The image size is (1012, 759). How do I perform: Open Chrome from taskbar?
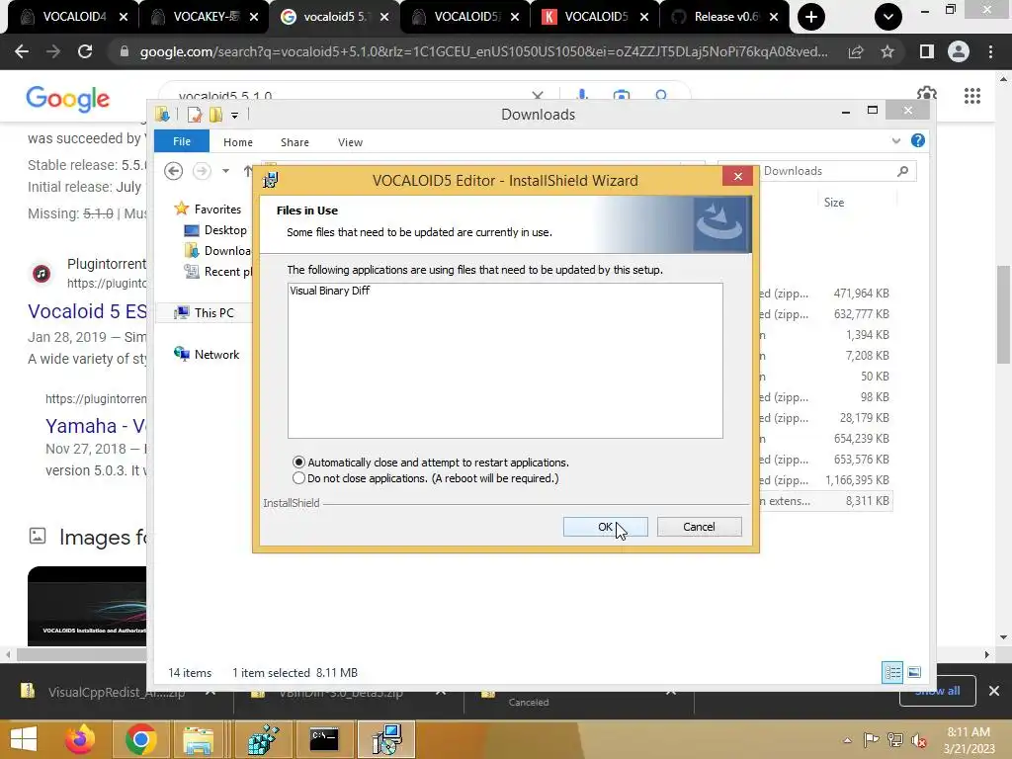(140, 739)
